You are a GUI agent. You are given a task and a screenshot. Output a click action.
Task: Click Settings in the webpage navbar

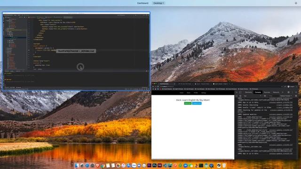tap(204, 93)
